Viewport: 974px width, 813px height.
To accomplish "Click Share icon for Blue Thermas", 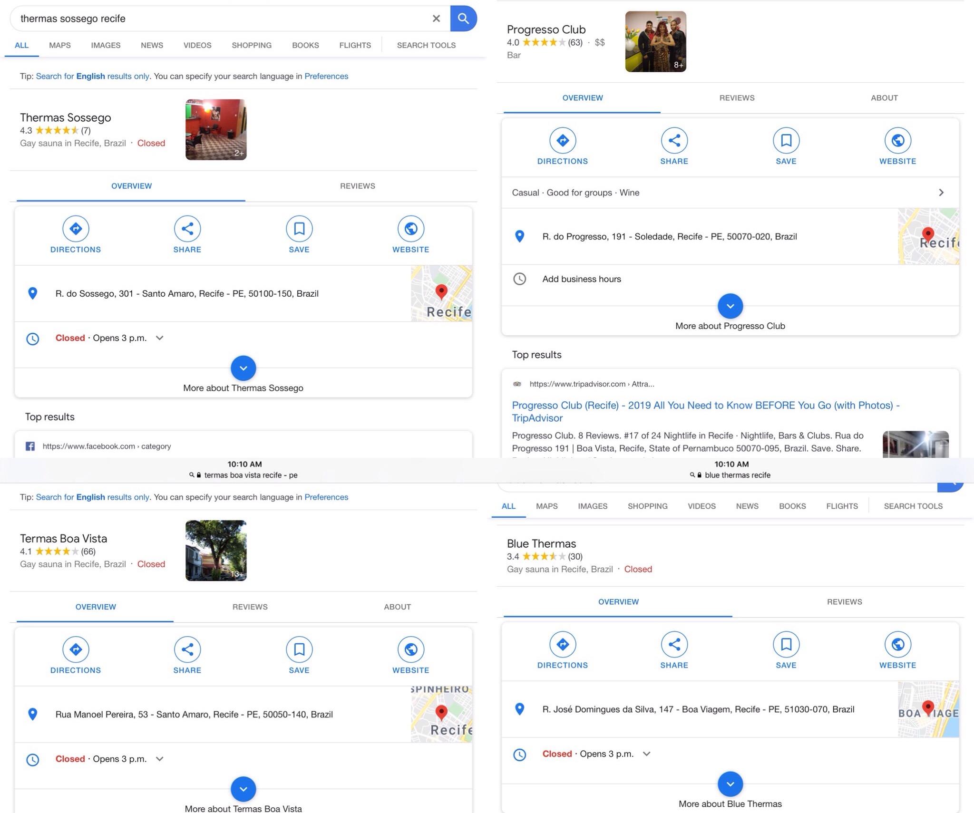I will 674,645.
